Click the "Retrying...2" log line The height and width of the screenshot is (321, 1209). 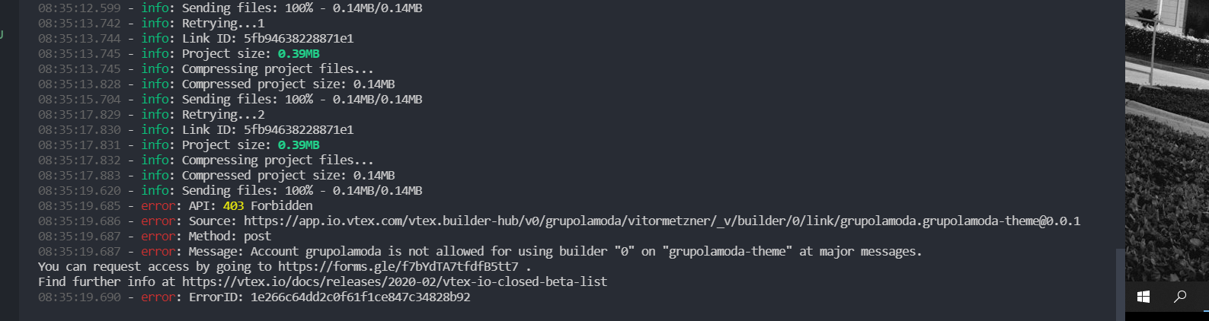coord(222,115)
